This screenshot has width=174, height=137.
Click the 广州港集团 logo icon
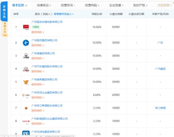tap(26, 56)
